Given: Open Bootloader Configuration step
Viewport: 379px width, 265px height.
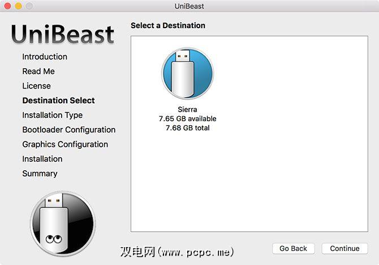Looking at the screenshot, I should (x=68, y=130).
